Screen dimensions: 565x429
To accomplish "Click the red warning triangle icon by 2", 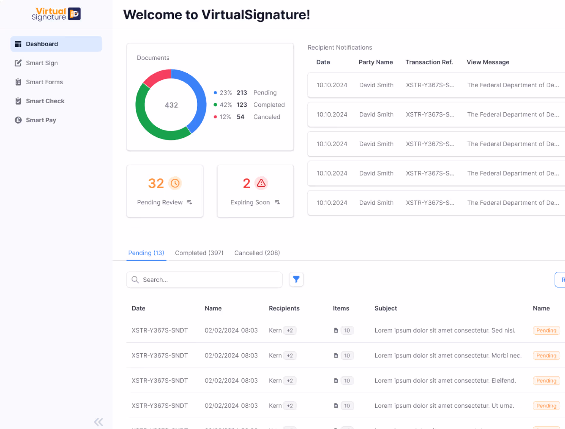I will click(x=261, y=183).
